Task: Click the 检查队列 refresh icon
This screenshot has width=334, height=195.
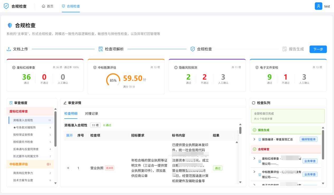Action: coord(254,103)
